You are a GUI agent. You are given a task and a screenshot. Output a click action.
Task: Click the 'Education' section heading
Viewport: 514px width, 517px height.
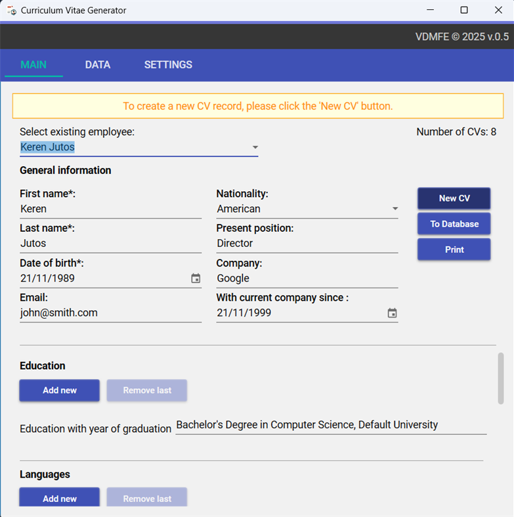click(x=43, y=366)
